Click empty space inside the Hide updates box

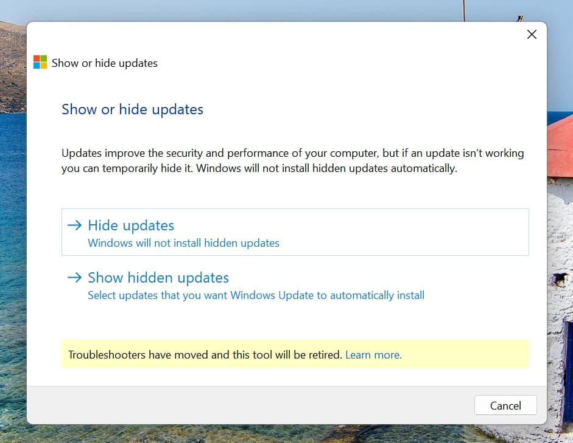[402, 232]
